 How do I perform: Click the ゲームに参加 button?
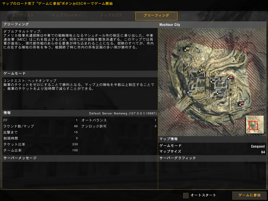(x=249, y=195)
